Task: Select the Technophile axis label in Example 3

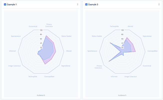Action: (x=114, y=26)
